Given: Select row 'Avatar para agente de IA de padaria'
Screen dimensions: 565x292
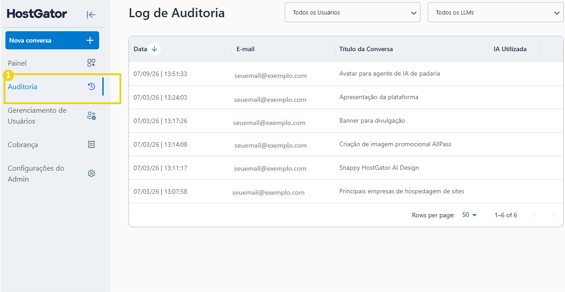Looking at the screenshot, I should pos(347,73).
